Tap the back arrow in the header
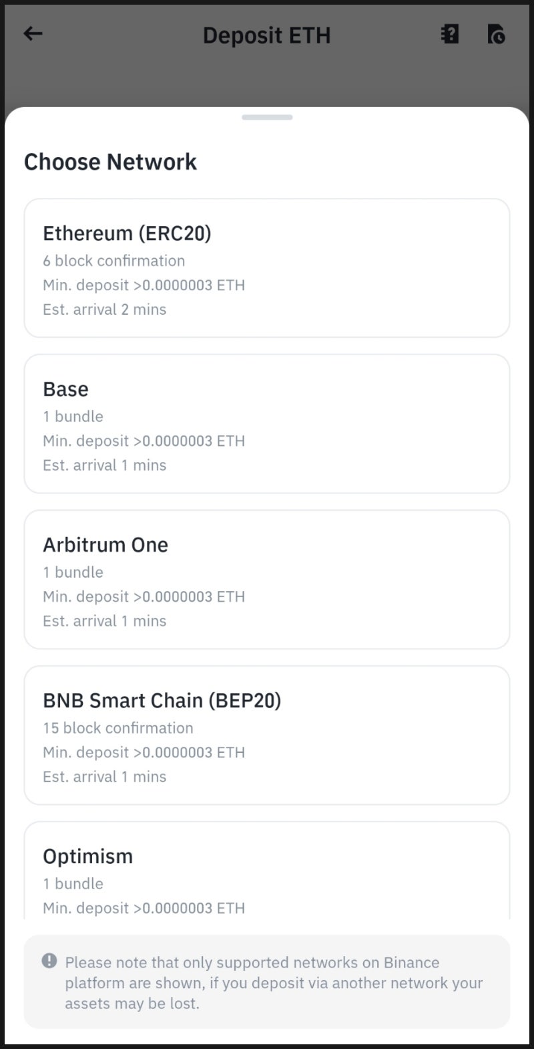Screen dimensions: 534x1049 click(x=33, y=33)
